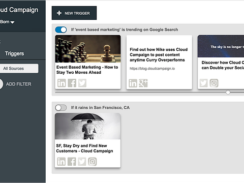Click Twitter icon on the Discover how Cloud card
244x183 pixels.
(x=203, y=83)
